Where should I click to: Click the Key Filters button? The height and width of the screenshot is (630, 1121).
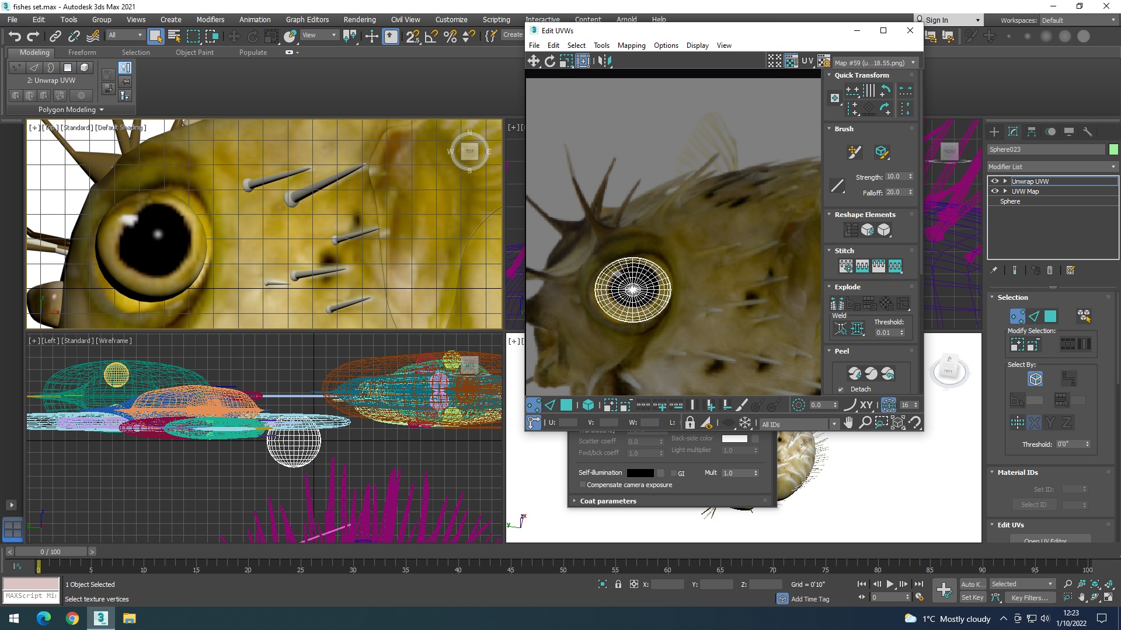point(1029,597)
